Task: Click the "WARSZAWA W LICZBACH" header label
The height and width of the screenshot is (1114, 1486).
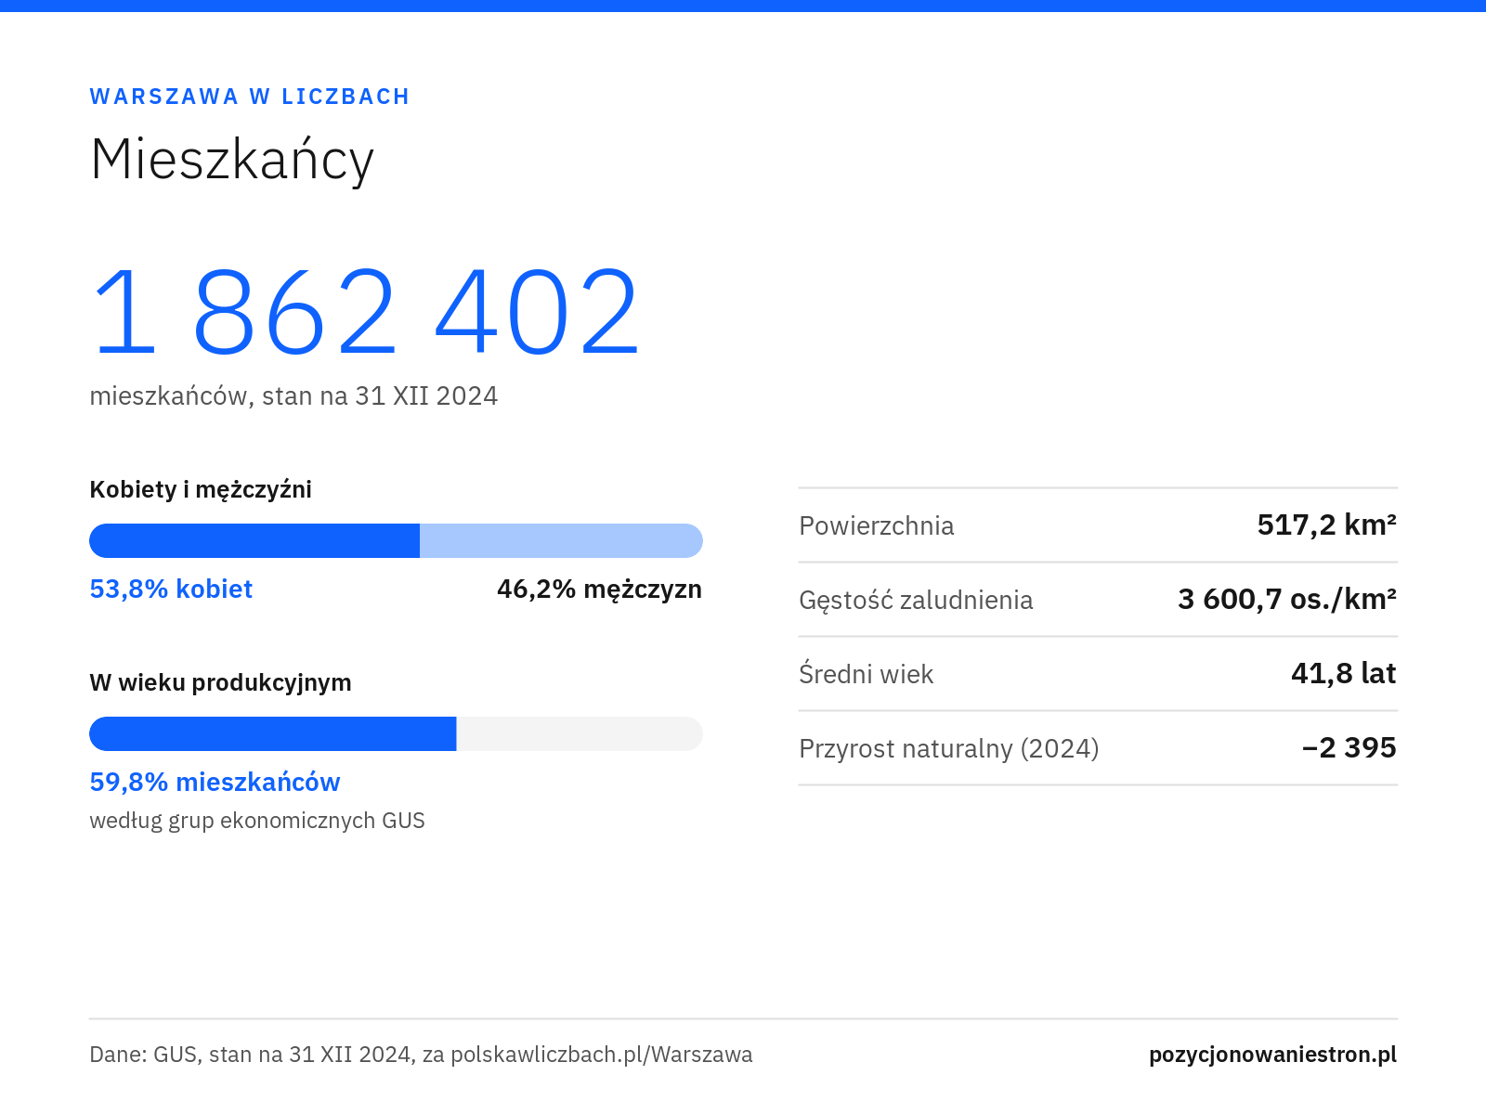Action: point(250,97)
